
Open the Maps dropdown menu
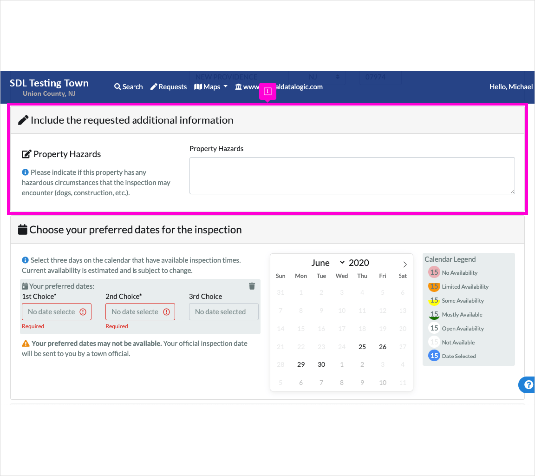(211, 87)
